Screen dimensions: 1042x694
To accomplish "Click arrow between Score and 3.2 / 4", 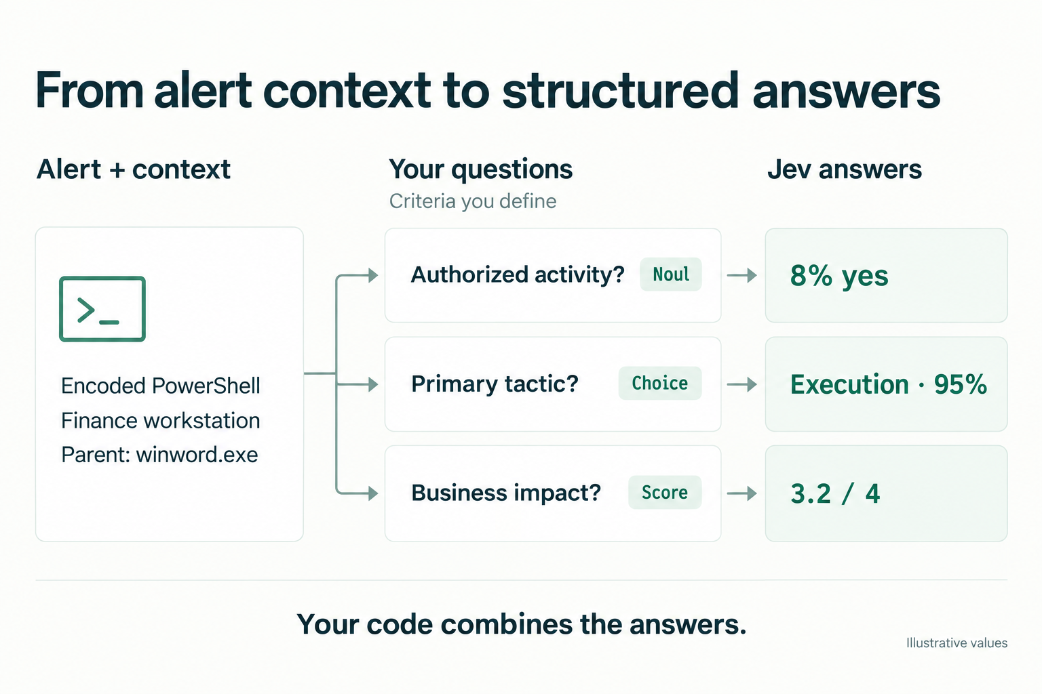I will [742, 493].
